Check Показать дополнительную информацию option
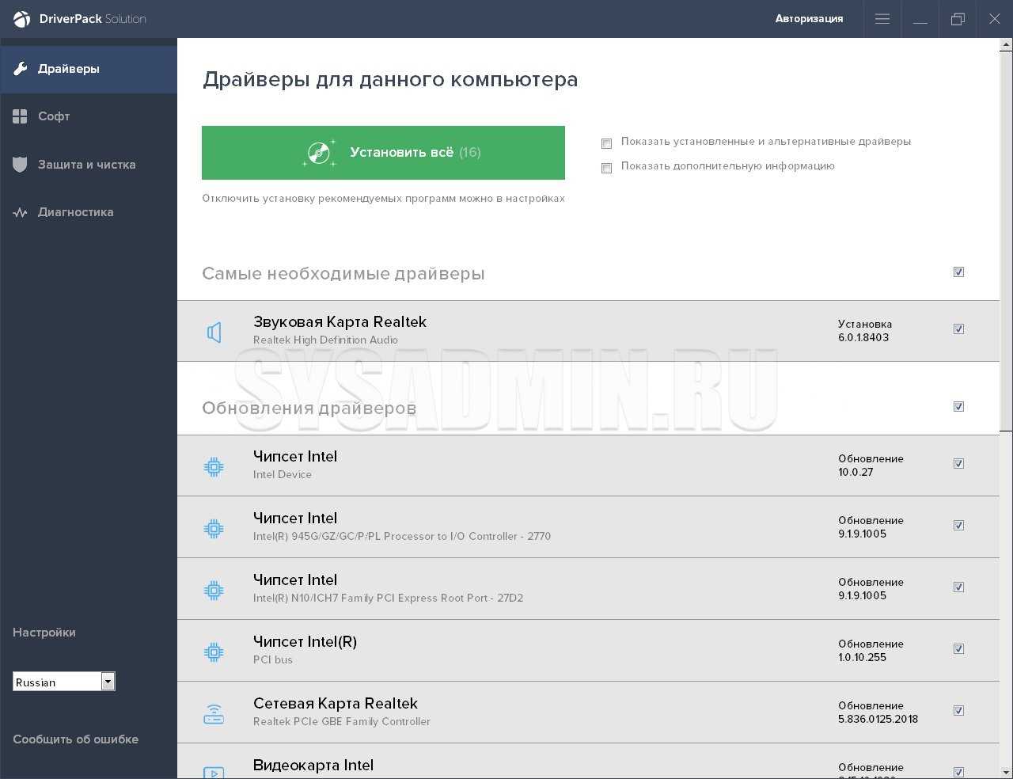This screenshot has height=779, width=1013. click(x=607, y=168)
